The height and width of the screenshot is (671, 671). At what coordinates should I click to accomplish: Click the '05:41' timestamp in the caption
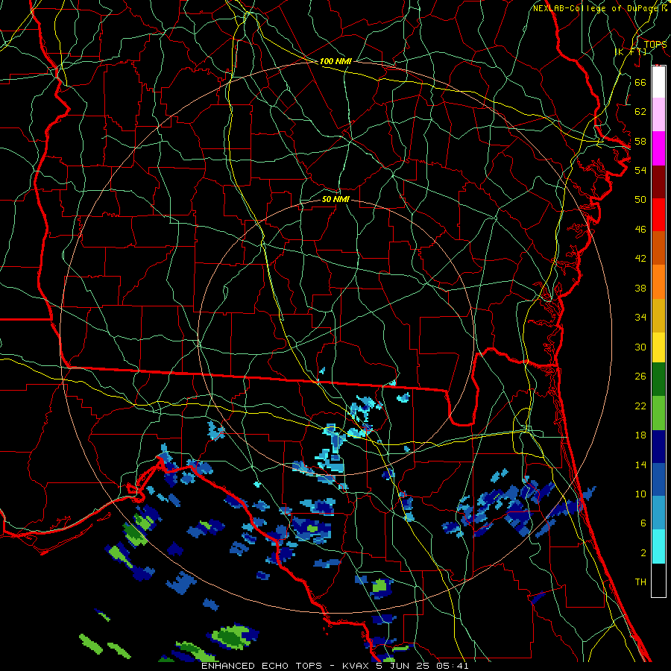tap(453, 666)
